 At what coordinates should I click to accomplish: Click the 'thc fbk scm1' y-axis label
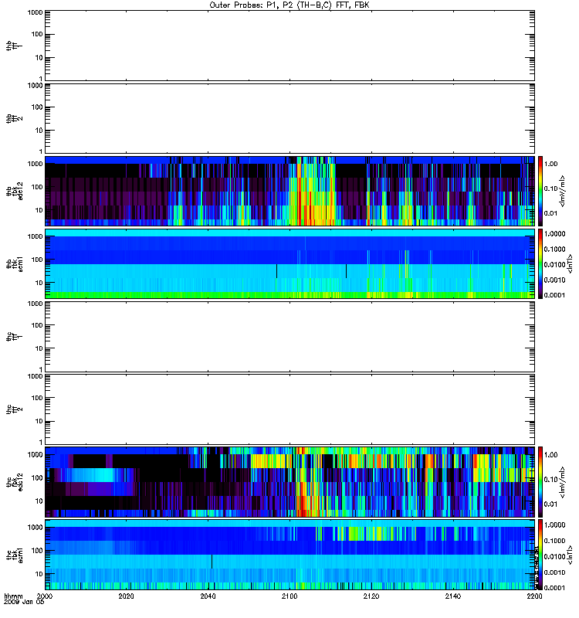[x=15, y=555]
